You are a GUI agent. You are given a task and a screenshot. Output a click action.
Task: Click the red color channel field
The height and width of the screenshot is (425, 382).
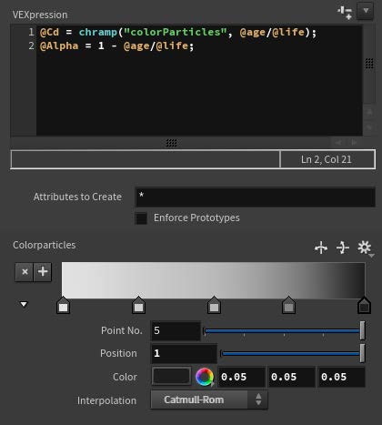(x=242, y=377)
